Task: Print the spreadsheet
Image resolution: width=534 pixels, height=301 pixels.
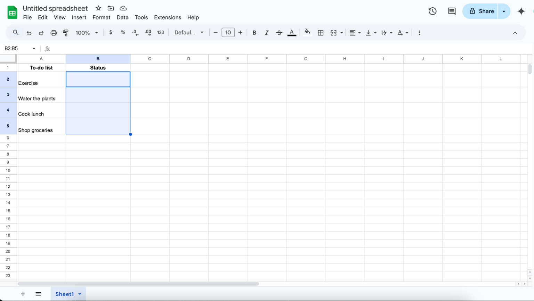Action: (x=54, y=32)
